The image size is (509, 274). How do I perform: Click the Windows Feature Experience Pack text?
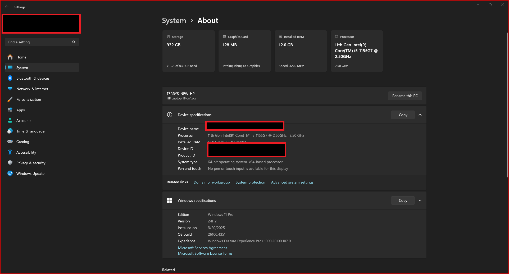click(x=249, y=241)
